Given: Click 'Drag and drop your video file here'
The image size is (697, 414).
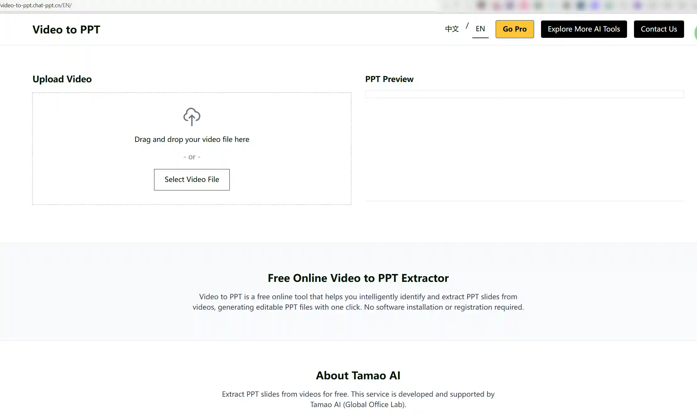Looking at the screenshot, I should tap(192, 139).
